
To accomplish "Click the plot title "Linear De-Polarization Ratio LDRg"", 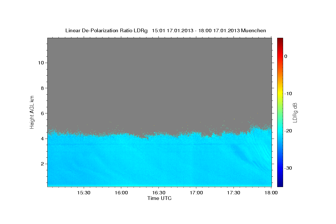I will [x=106, y=31].
